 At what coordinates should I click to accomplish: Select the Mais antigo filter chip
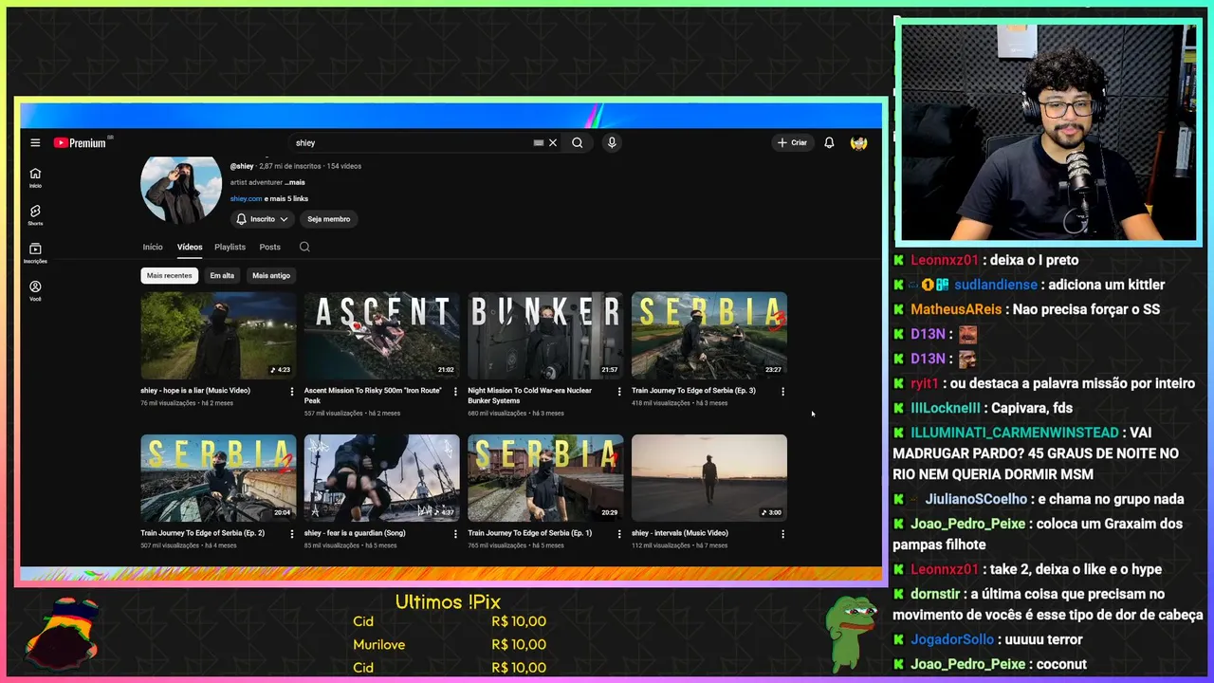[x=271, y=275]
